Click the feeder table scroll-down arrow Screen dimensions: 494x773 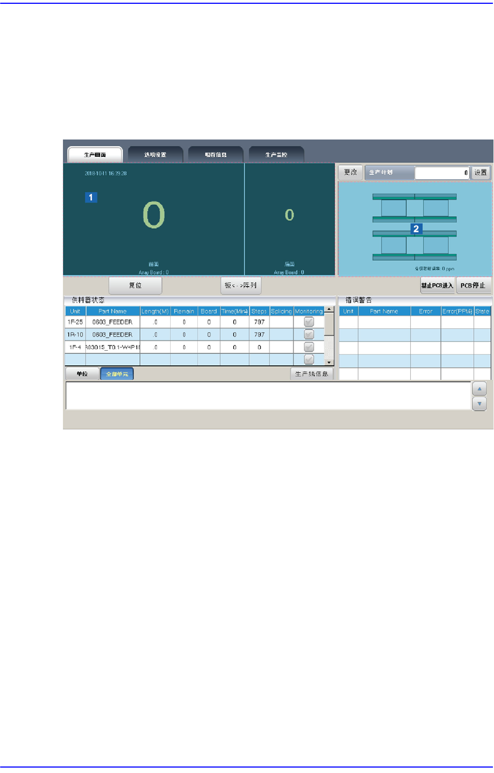point(329,362)
